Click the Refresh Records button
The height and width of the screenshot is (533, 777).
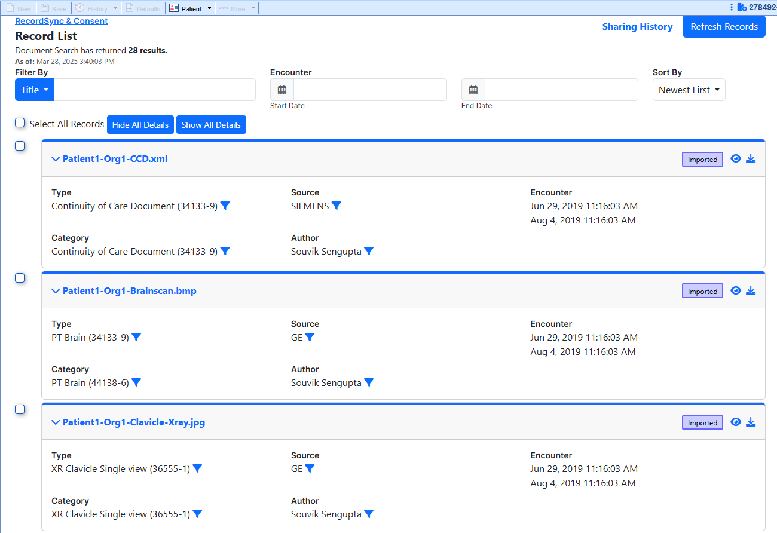pyautogui.click(x=724, y=26)
